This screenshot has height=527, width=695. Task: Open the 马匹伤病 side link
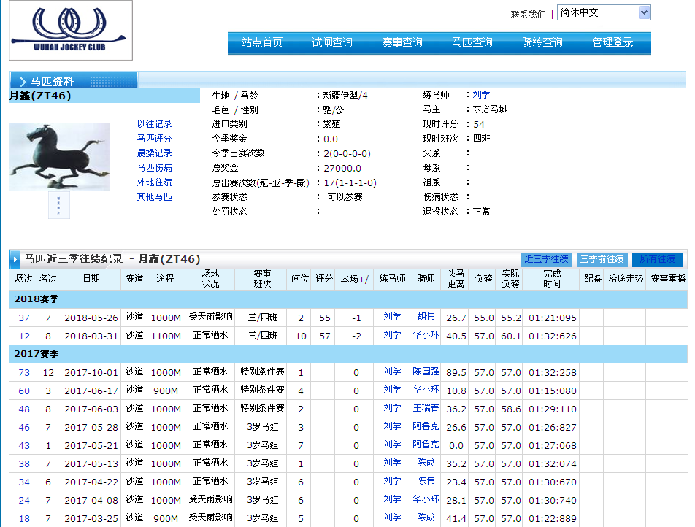[x=155, y=168]
